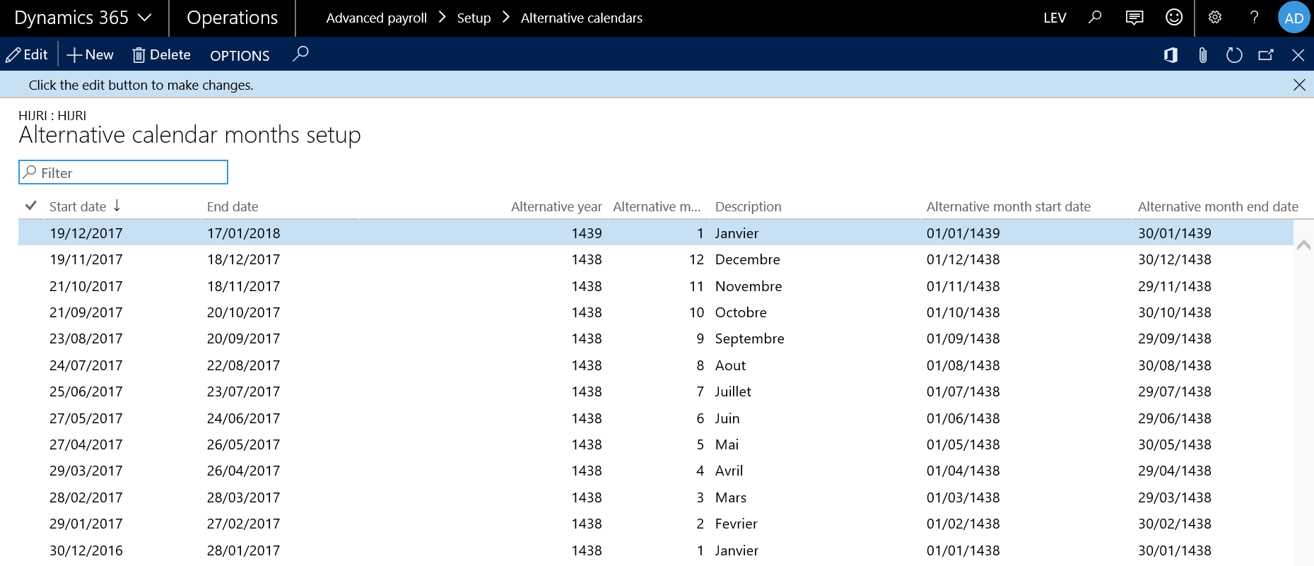Click alternative year 1439 cell
The height and width of the screenshot is (566, 1314).
pyautogui.click(x=587, y=233)
